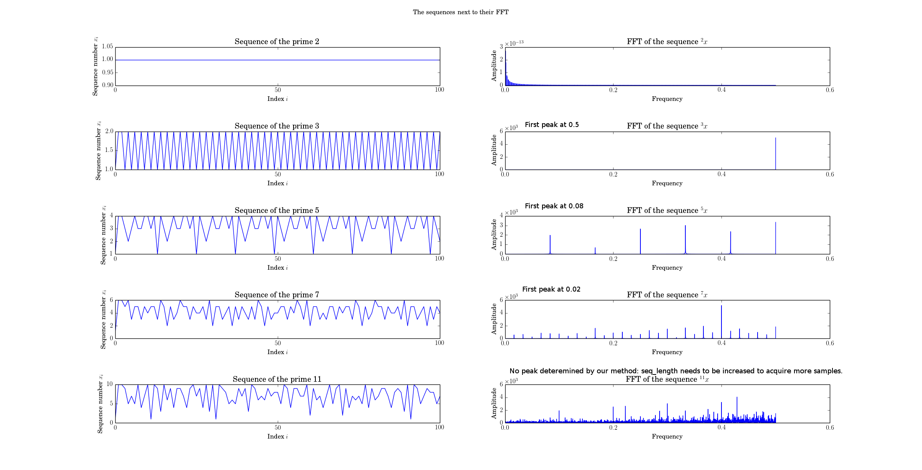Click the first peak near 0.08 in prime 5 FFT
This screenshot has width=922, height=470.
[550, 244]
